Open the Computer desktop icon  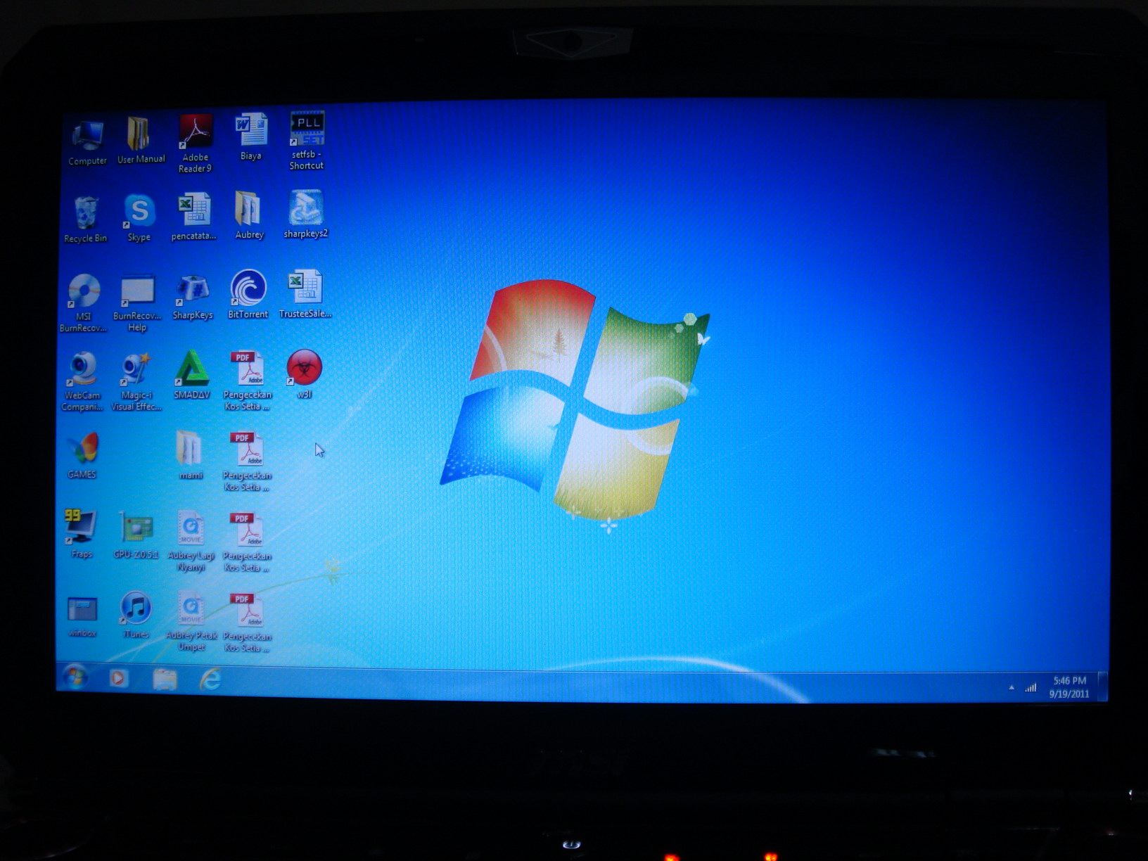[x=87, y=143]
